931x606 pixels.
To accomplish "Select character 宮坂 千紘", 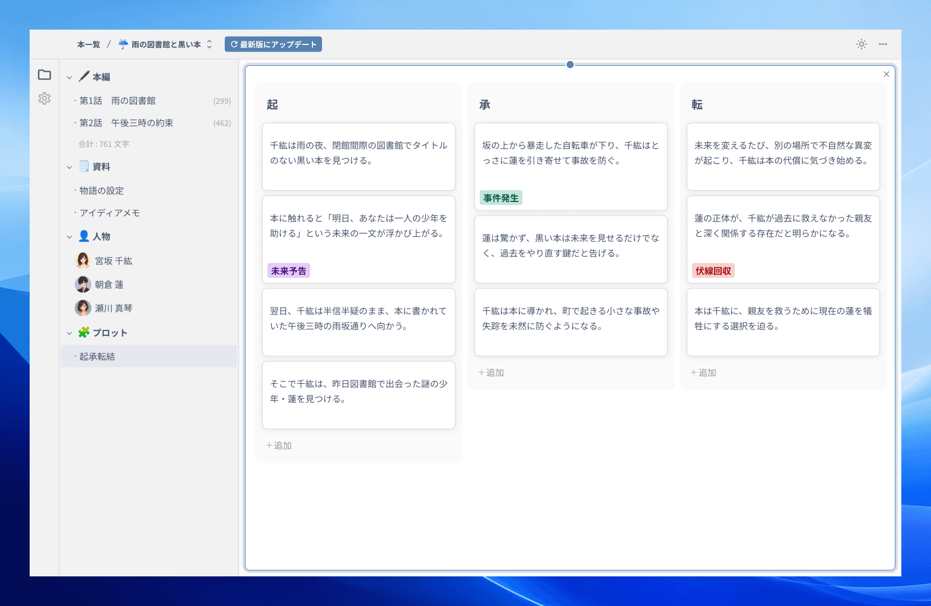I will coord(149,261).
